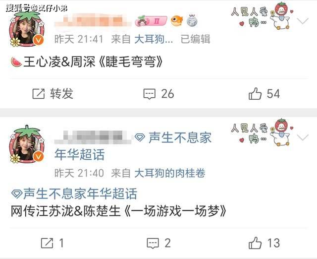The width and height of the screenshot is (317, 259).
Task: Open 声生不息家年华超话 topic in post body
Action: (74, 194)
